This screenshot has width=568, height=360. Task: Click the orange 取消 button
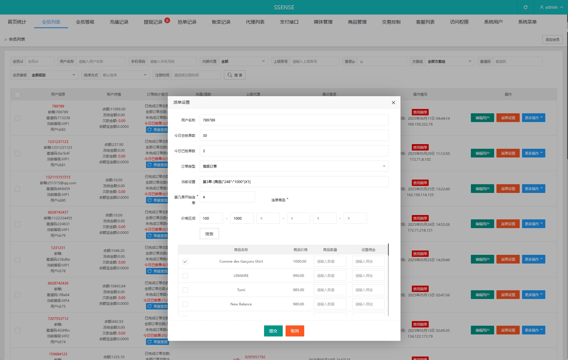[x=295, y=331]
